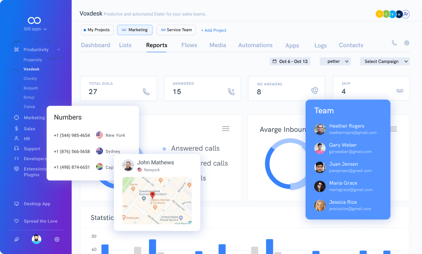Click the hamburger menu on Average Inbound card
Viewport: 422px width, 254px height.
pyautogui.click(x=394, y=129)
